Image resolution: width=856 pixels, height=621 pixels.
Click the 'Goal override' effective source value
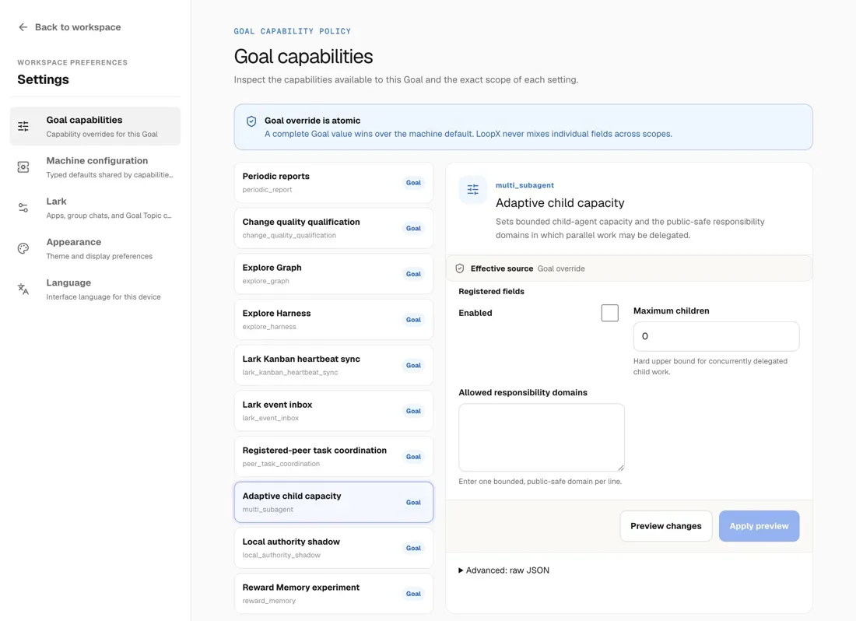point(561,268)
